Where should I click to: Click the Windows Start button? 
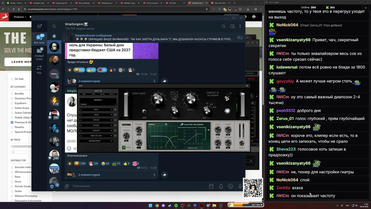(x=150, y=206)
